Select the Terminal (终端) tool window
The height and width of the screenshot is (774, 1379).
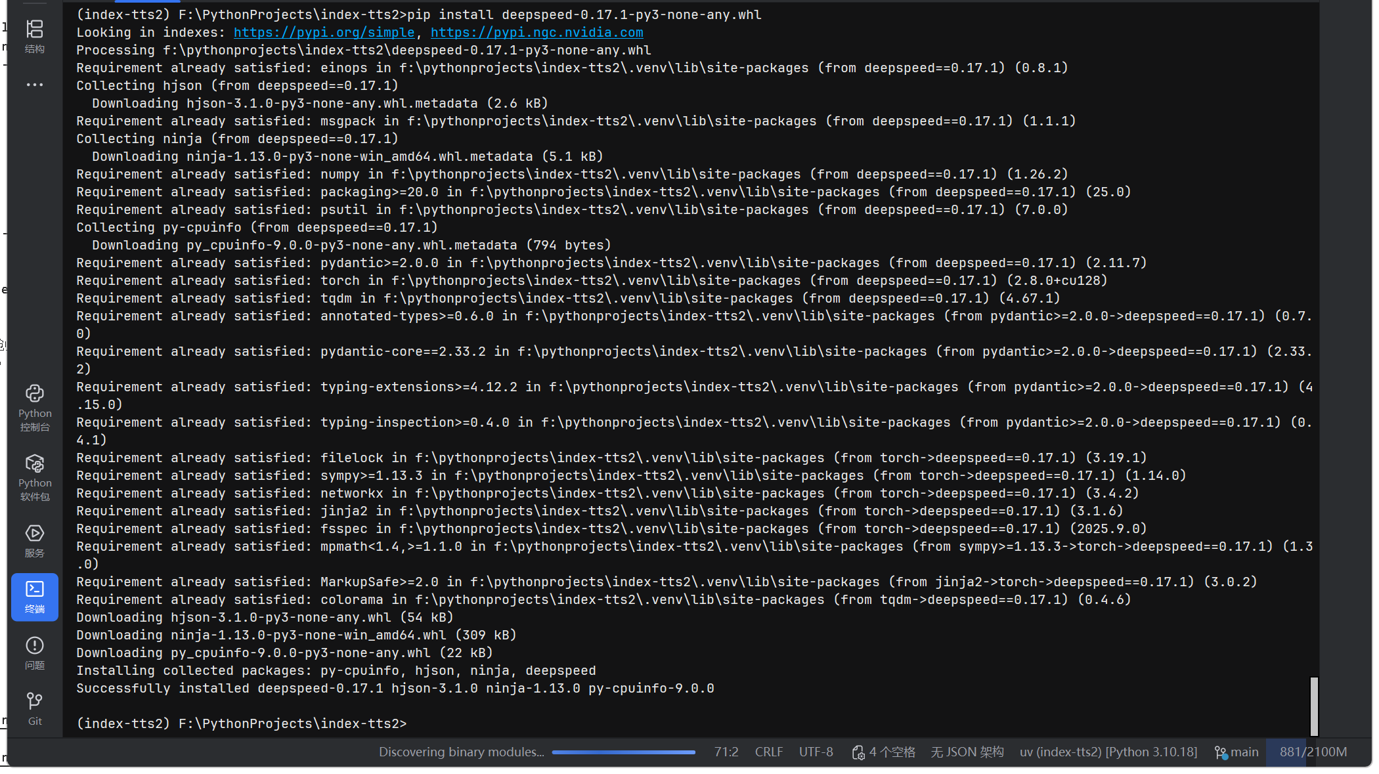(x=35, y=597)
